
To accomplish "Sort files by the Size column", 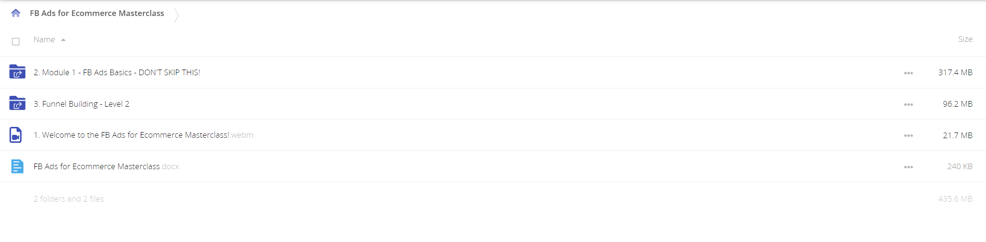I will click(965, 39).
